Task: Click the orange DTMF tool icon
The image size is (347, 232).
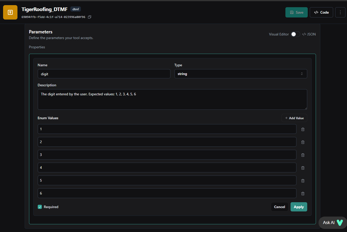Action: pyautogui.click(x=10, y=12)
